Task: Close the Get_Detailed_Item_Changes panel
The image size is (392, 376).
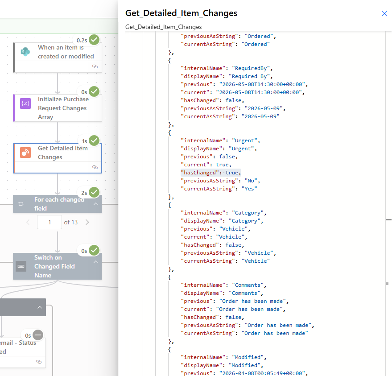Action: 384,13
